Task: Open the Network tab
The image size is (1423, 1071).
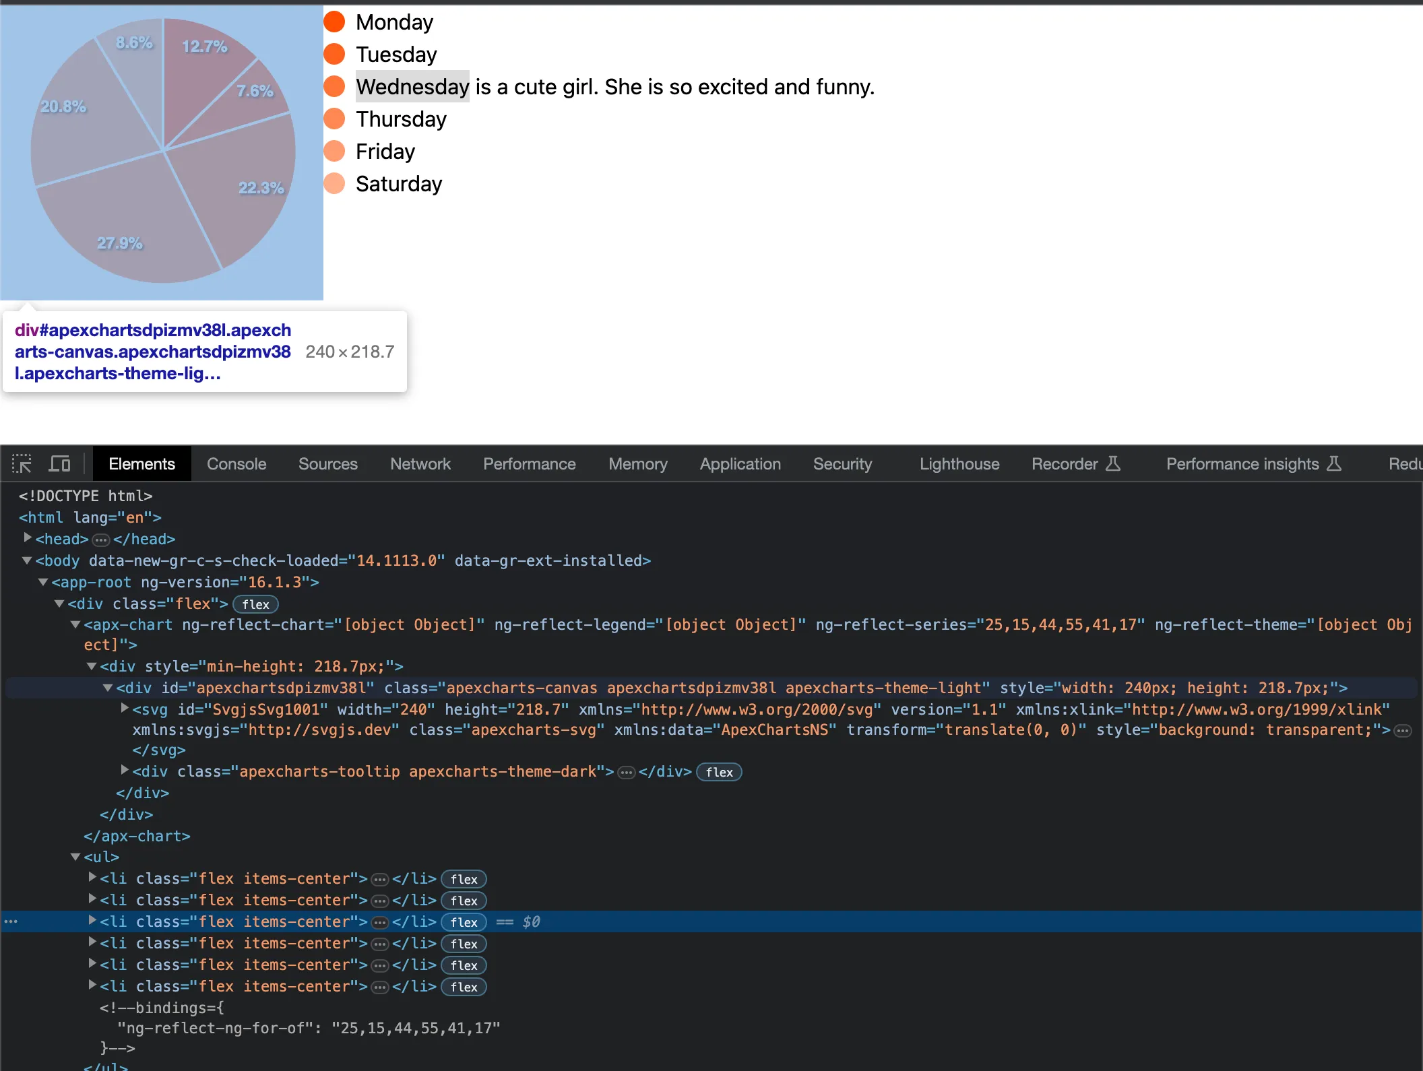Action: click(420, 463)
